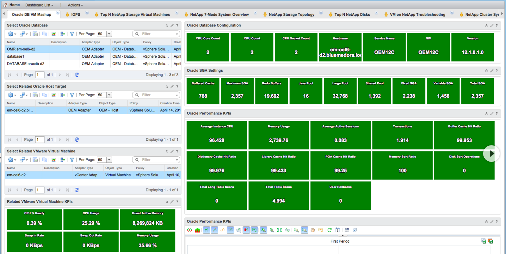
Task: Open the Dashboard List menu
Action: click(x=39, y=5)
